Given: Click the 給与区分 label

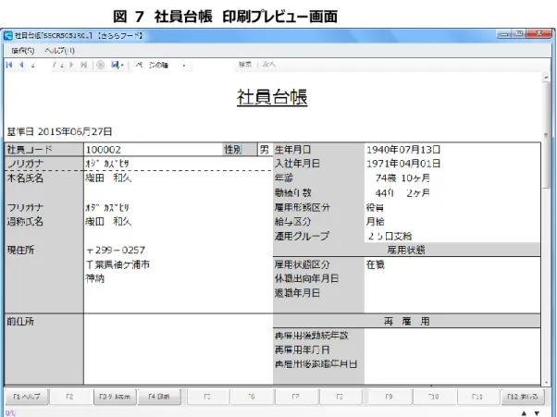Looking at the screenshot, I should [292, 222].
